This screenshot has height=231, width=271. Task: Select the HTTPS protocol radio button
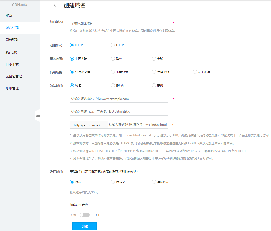[x=113, y=45]
